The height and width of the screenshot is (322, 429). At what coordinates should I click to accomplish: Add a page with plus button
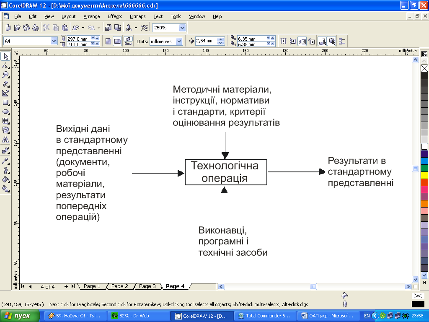pyautogui.click(x=66, y=286)
